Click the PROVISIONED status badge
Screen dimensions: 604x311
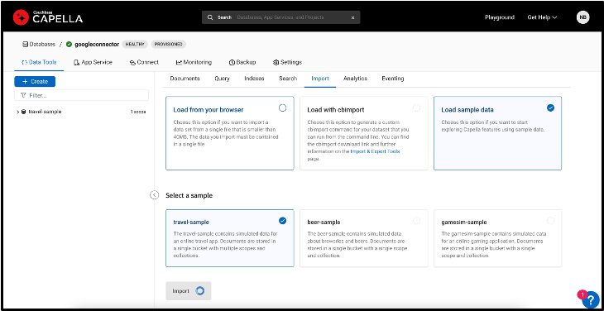pos(168,45)
